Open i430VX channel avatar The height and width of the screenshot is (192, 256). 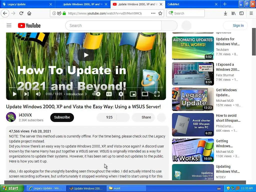[11, 117]
